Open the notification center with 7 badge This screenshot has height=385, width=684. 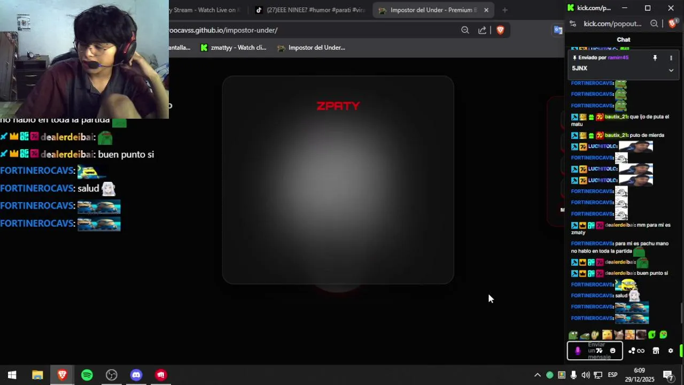point(668,375)
